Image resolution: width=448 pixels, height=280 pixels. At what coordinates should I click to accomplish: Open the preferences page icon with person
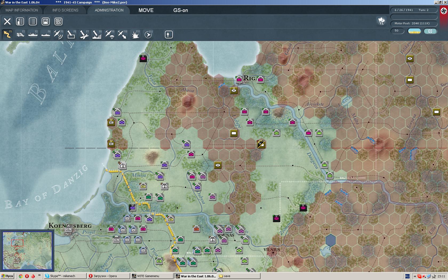coord(20,21)
